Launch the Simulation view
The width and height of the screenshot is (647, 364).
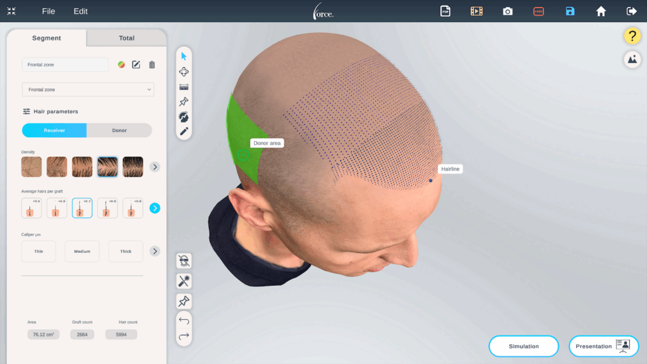point(523,346)
